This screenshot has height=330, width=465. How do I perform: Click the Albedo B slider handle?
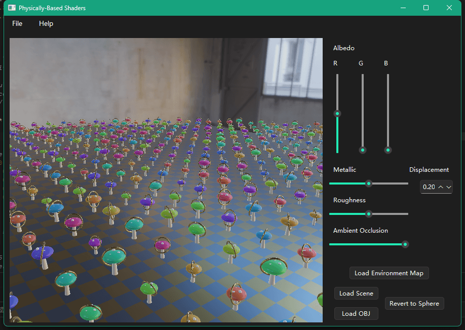click(388, 150)
